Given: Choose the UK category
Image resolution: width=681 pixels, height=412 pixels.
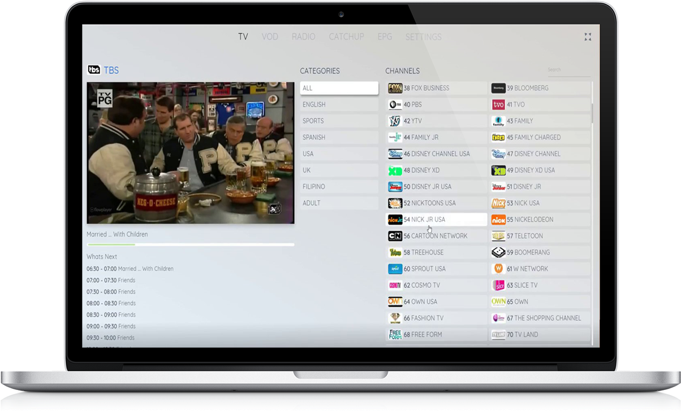Looking at the screenshot, I should tap(339, 170).
